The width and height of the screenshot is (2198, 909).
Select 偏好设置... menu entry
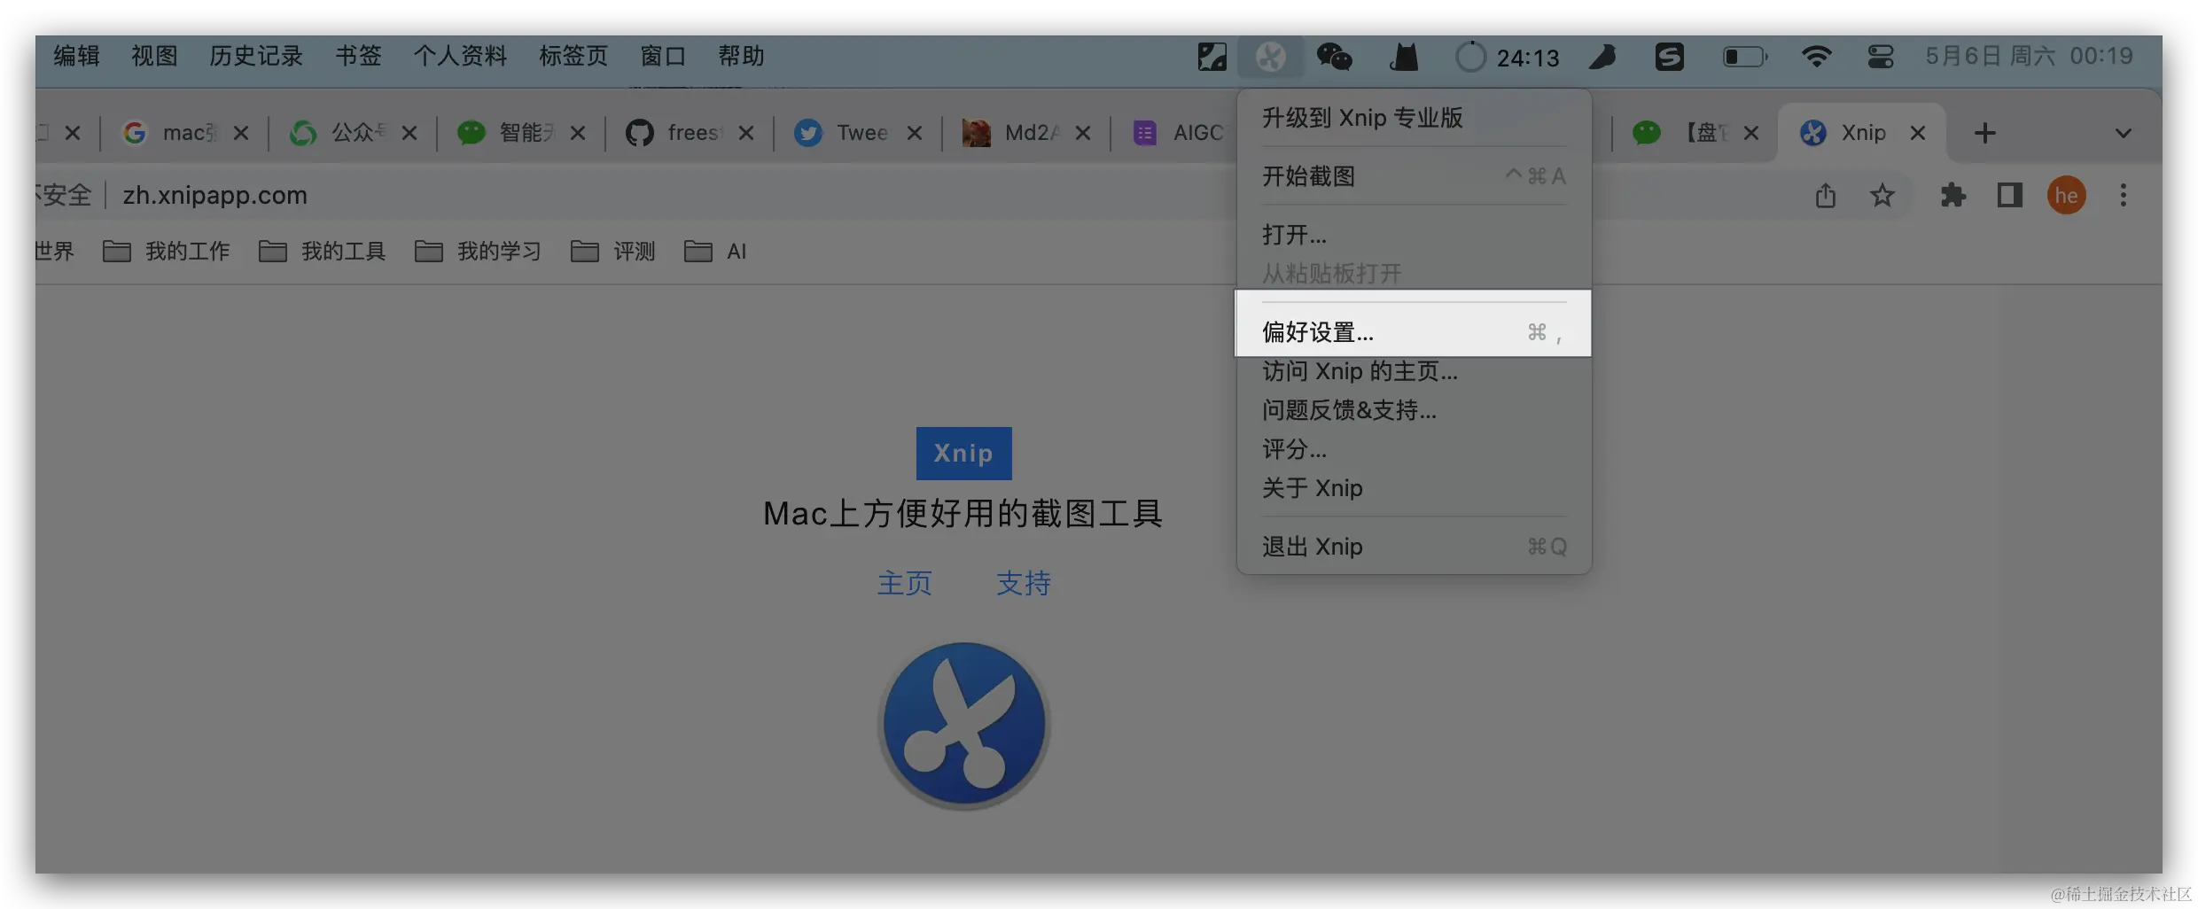pyautogui.click(x=1414, y=332)
